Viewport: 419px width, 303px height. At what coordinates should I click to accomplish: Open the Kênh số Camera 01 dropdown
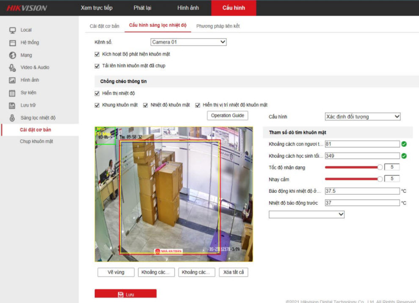pyautogui.click(x=188, y=42)
